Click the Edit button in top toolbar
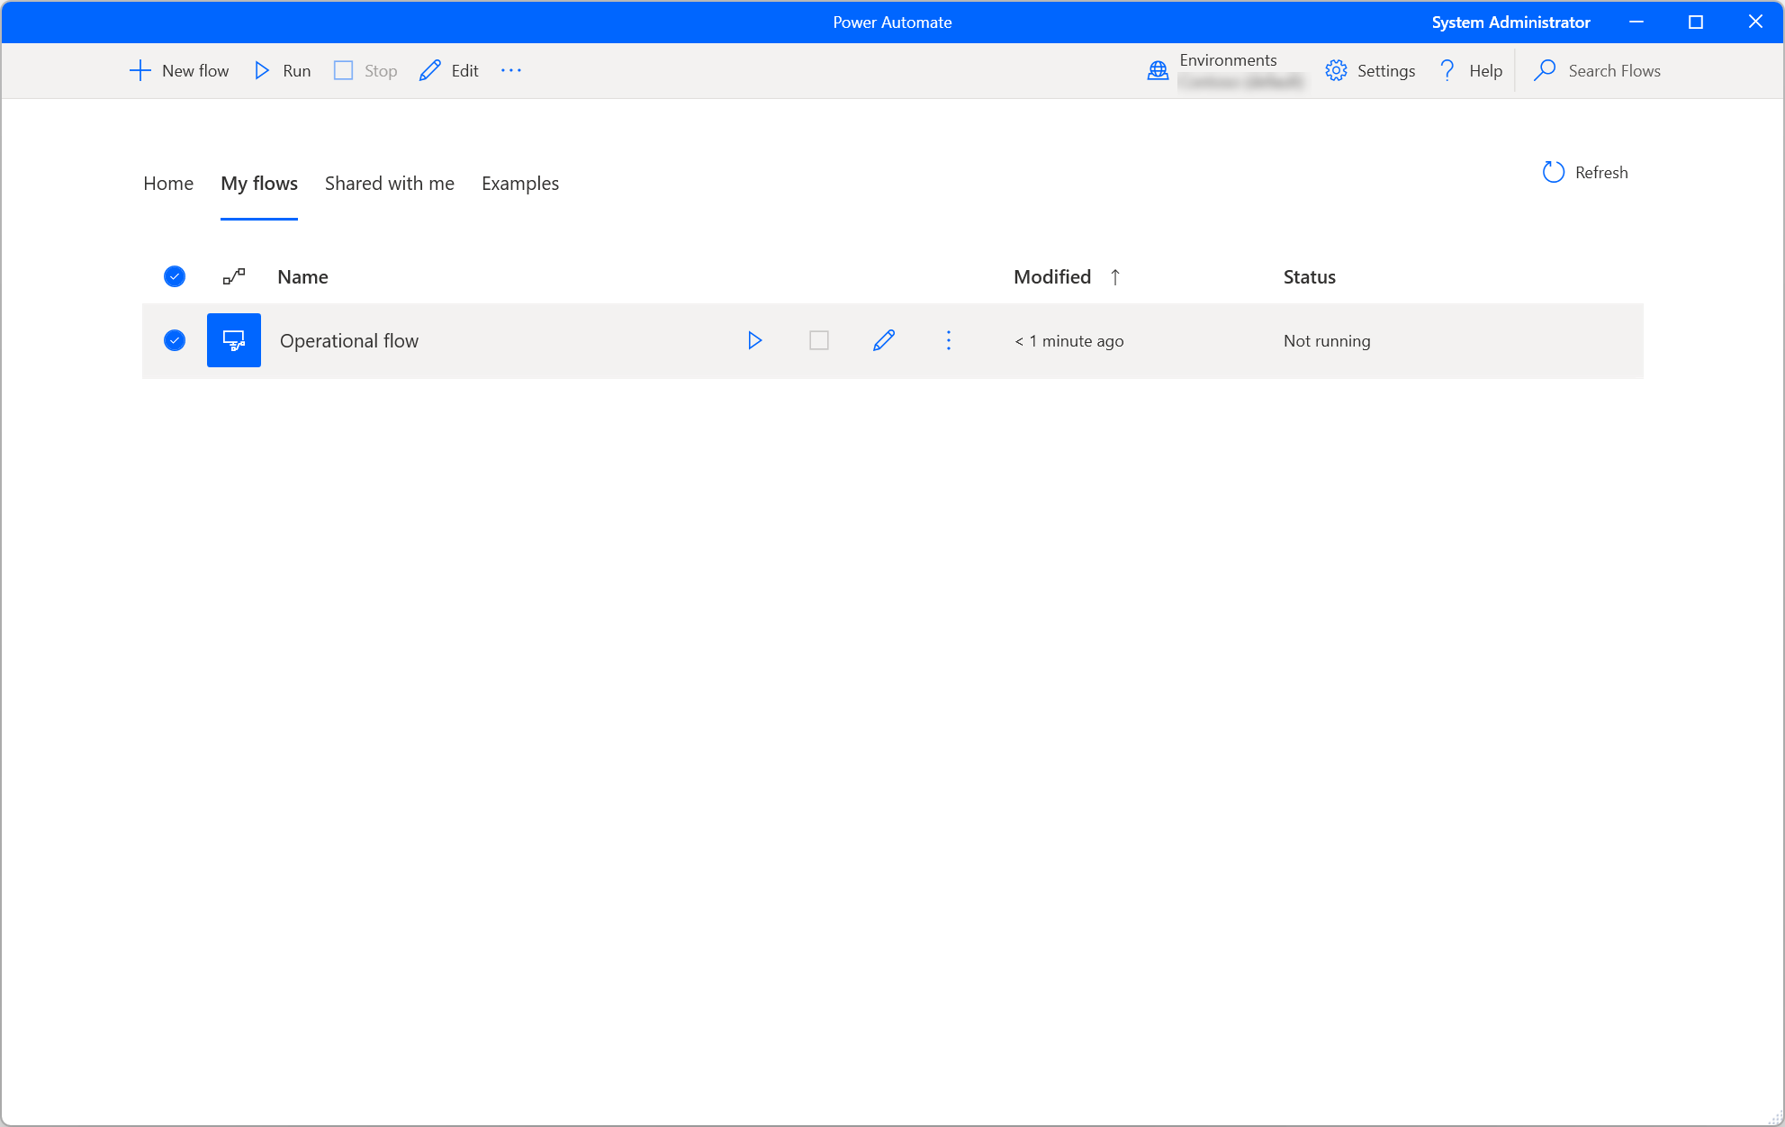 [450, 70]
